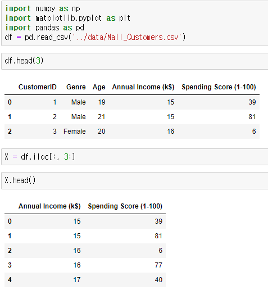This screenshot has width=268, height=299.
Task: Click row index 3 in second table
Action: (10, 265)
